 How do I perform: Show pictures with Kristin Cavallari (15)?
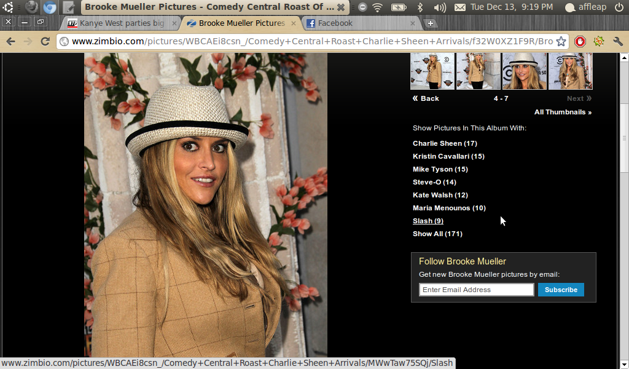coord(448,156)
